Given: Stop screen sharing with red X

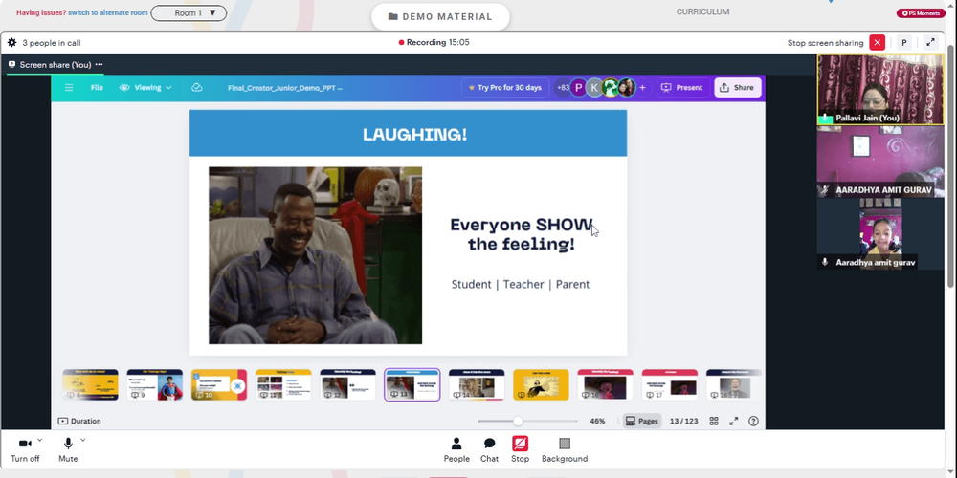Looking at the screenshot, I should (x=877, y=43).
